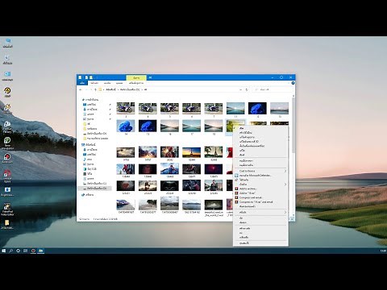
Task: Switch to the Home ribbon tab
Action: tap(94, 83)
